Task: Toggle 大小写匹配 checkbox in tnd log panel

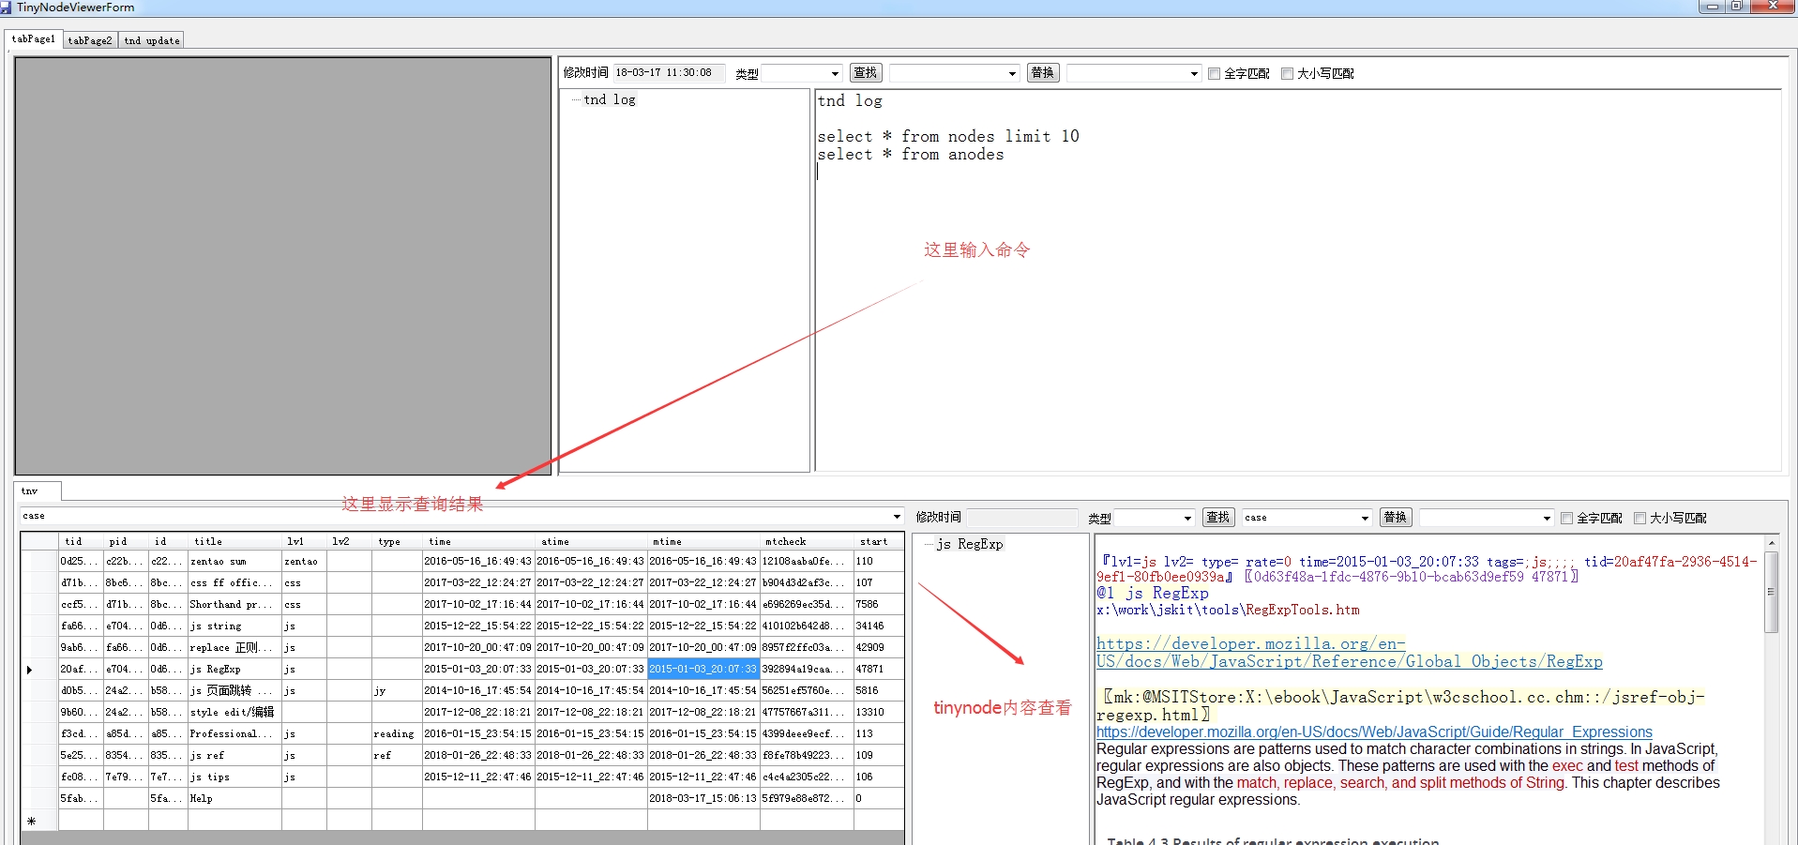Action: click(x=1287, y=73)
